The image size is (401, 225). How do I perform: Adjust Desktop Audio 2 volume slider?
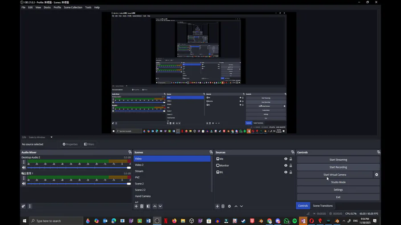pyautogui.click(x=79, y=168)
